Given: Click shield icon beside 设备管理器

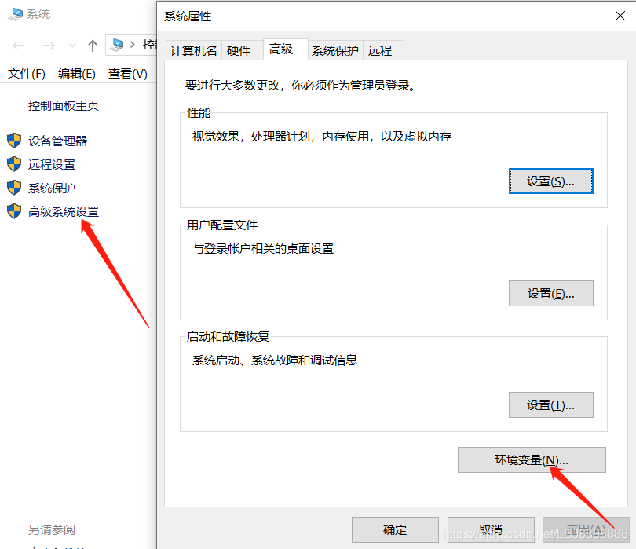Looking at the screenshot, I should coord(14,141).
